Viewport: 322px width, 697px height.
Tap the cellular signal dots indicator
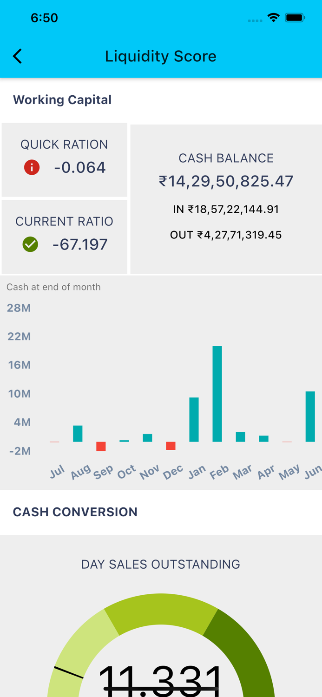pyautogui.click(x=255, y=20)
